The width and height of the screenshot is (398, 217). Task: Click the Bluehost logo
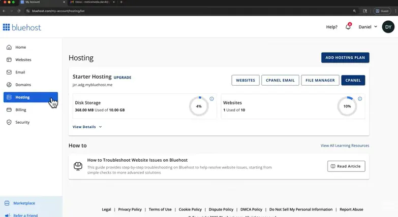click(x=22, y=27)
